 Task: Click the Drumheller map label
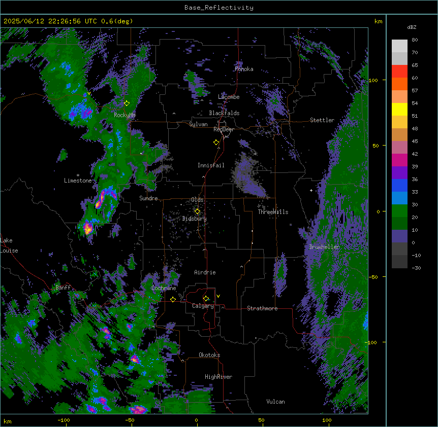pos(324,247)
